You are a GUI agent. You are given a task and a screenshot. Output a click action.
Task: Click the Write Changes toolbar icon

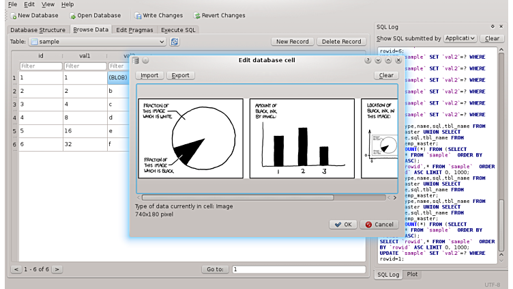pos(138,15)
